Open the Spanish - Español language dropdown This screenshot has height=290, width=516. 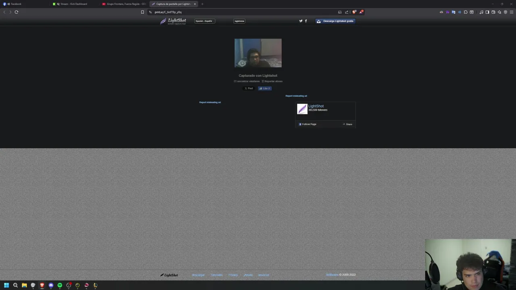click(205, 21)
